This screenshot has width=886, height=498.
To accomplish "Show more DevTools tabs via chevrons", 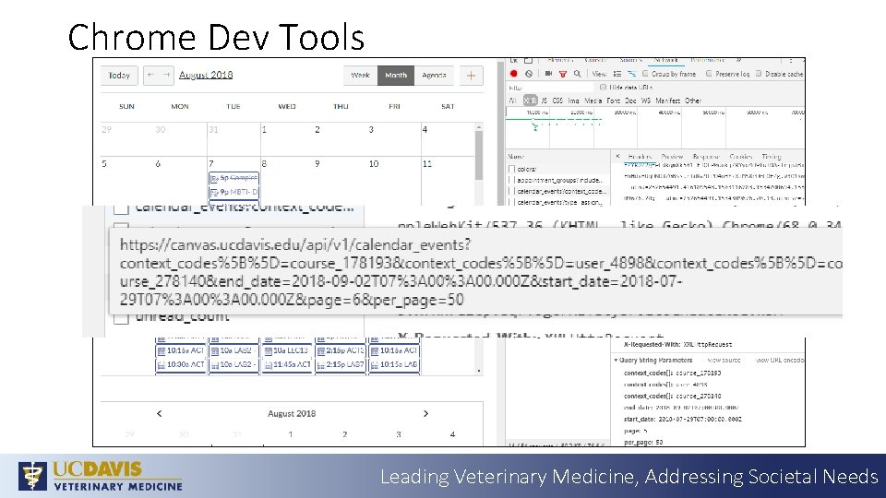I will [x=738, y=60].
